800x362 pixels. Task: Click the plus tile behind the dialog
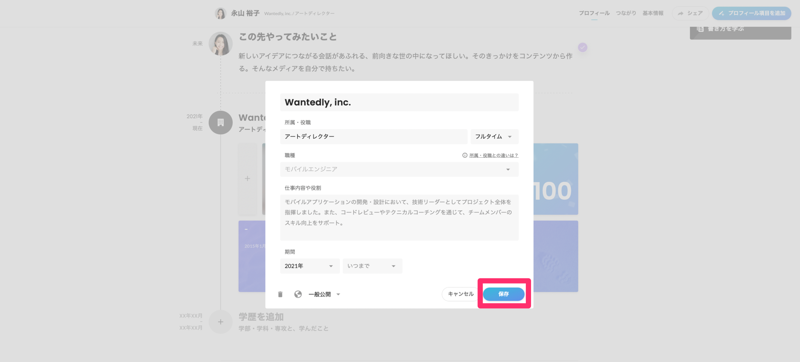tap(248, 179)
